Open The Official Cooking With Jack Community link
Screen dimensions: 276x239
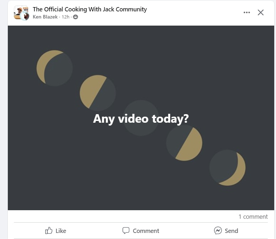(x=90, y=9)
